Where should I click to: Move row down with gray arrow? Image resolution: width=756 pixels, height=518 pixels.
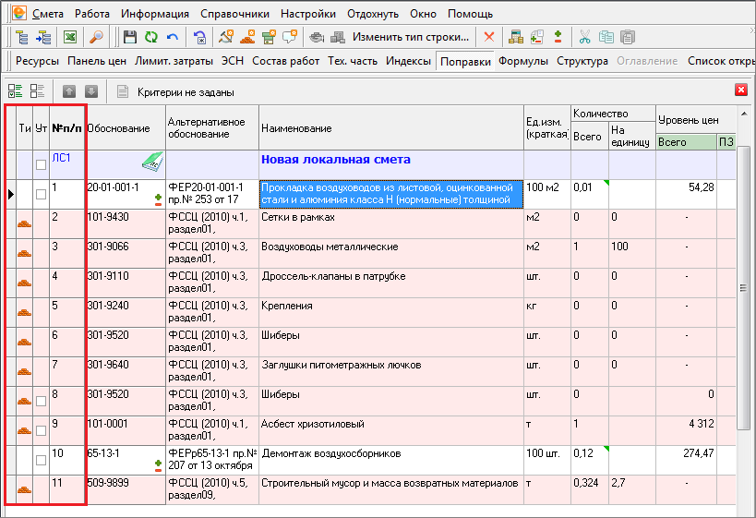[91, 91]
